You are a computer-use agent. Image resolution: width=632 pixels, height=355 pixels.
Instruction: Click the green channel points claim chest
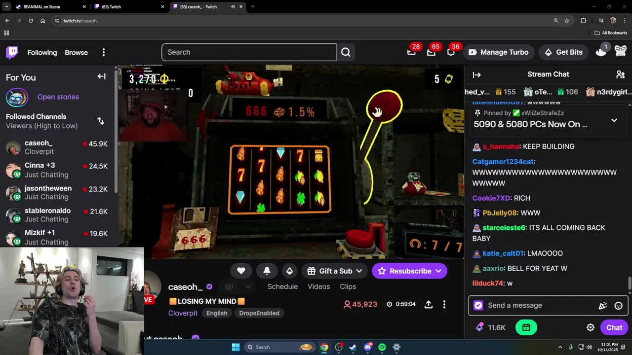(526, 327)
